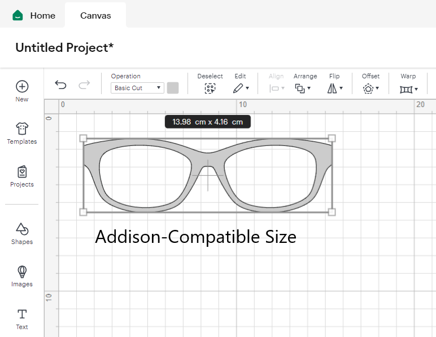Select the Shapes tool
The image size is (436, 337).
[x=22, y=229]
